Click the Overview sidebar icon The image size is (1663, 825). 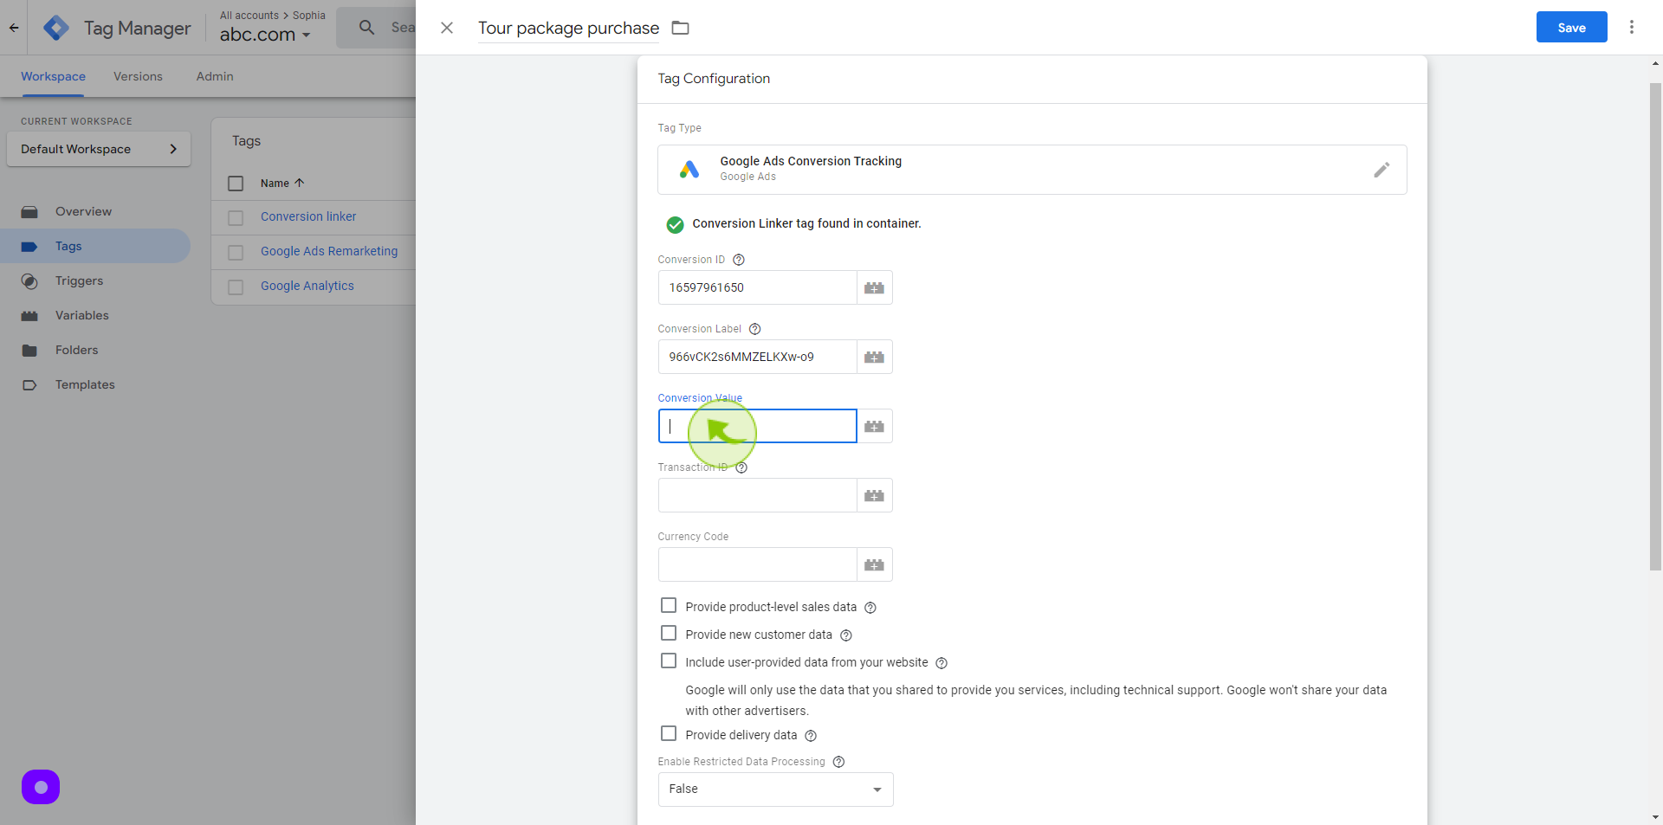[x=29, y=212]
